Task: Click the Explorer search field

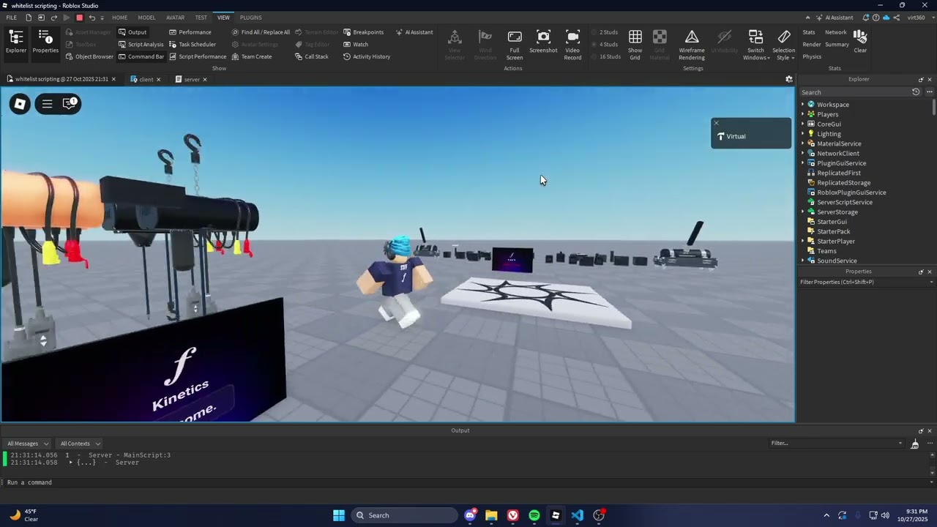Action: click(x=854, y=92)
